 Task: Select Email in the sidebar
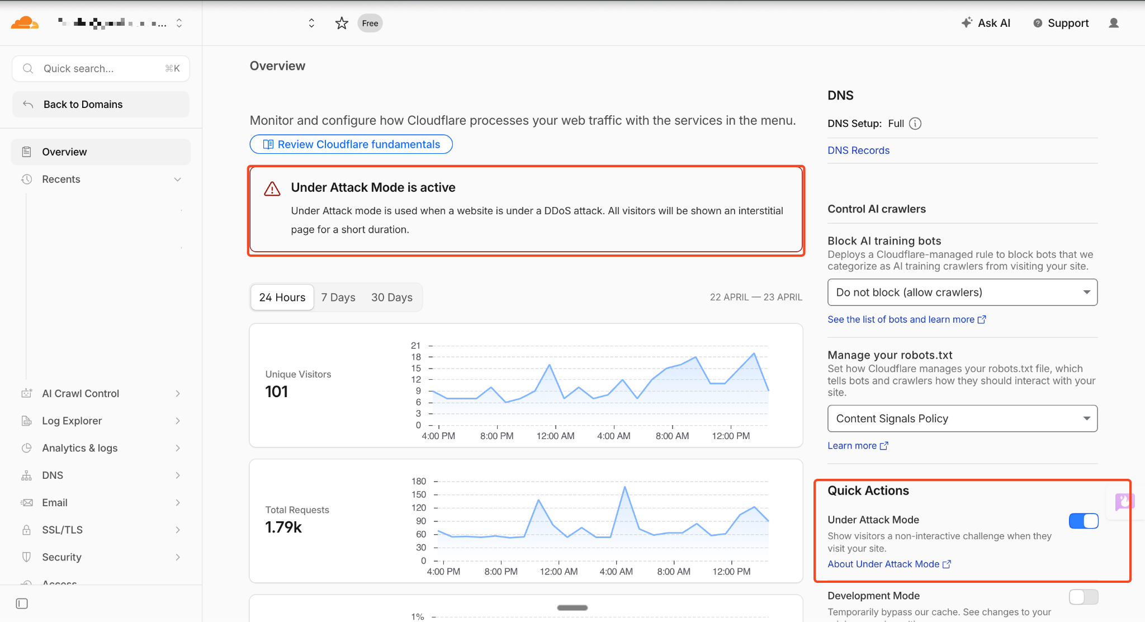click(54, 502)
